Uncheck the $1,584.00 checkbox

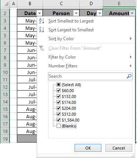(x=58, y=120)
